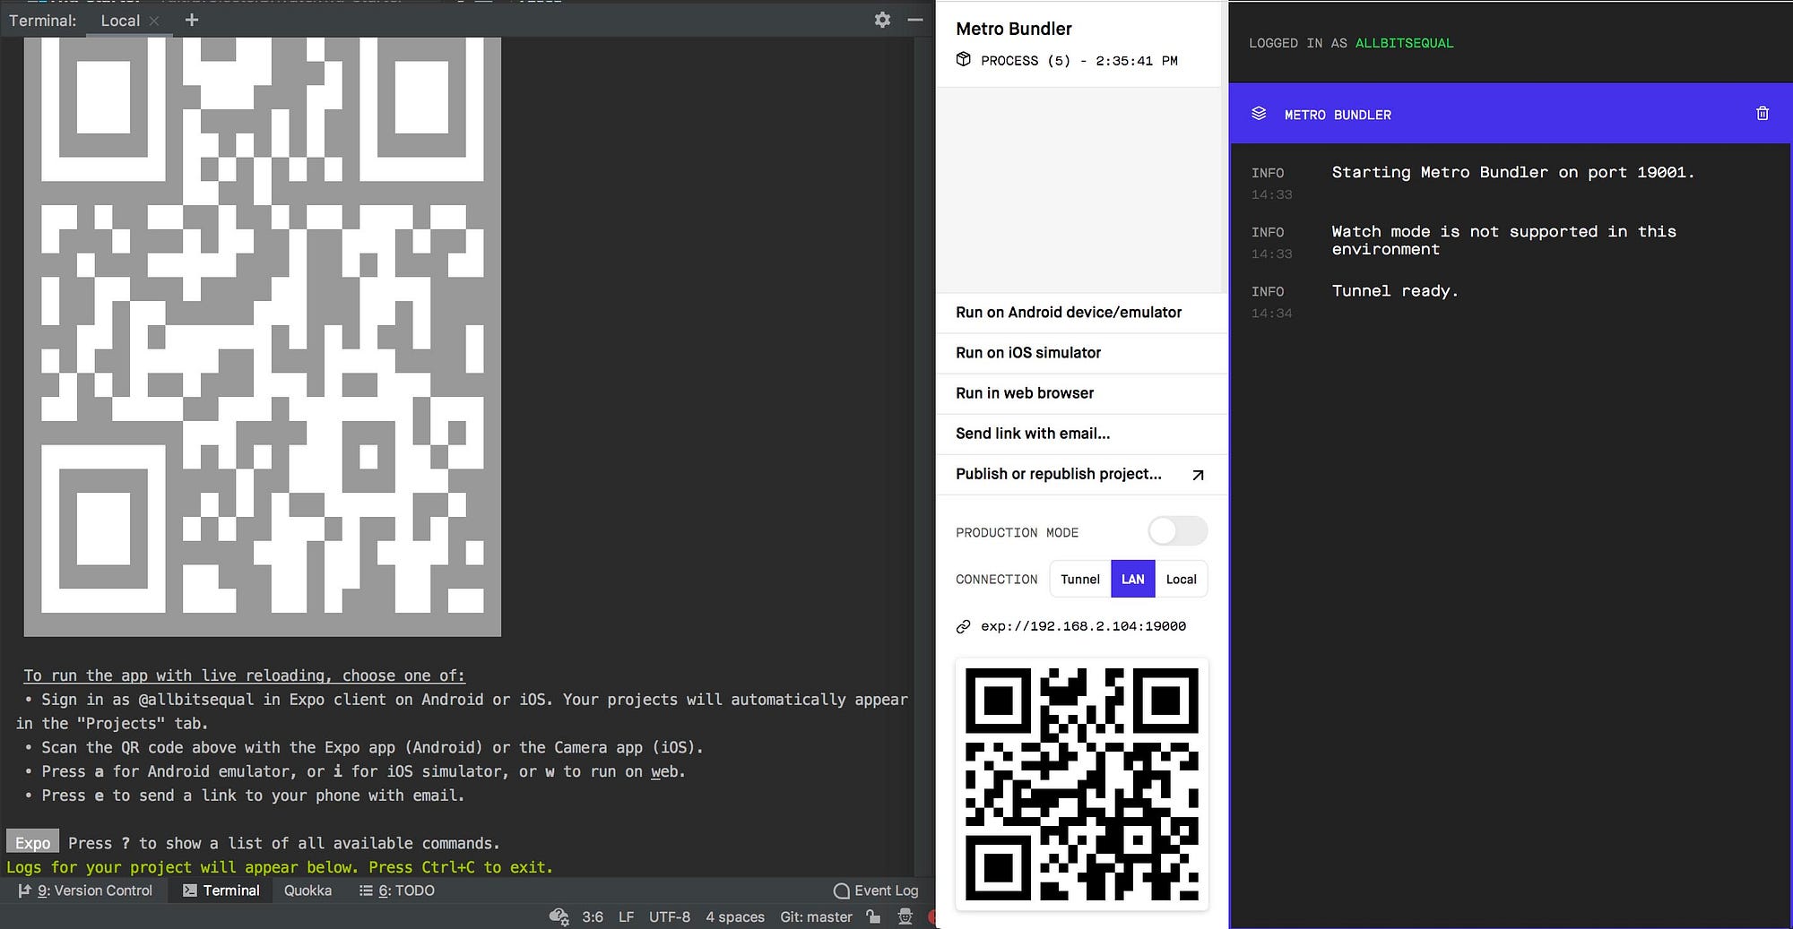Click the Version Control branch icon
Viewport: 1793px width, 929px height.
pyautogui.click(x=24, y=890)
